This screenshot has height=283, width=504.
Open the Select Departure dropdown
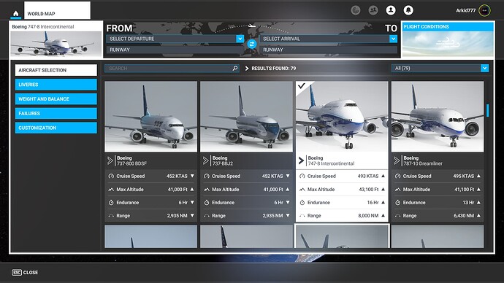tap(175, 39)
